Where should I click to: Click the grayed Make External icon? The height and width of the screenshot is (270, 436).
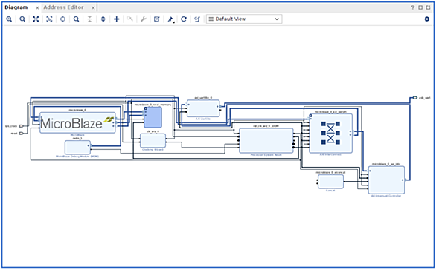(130, 19)
